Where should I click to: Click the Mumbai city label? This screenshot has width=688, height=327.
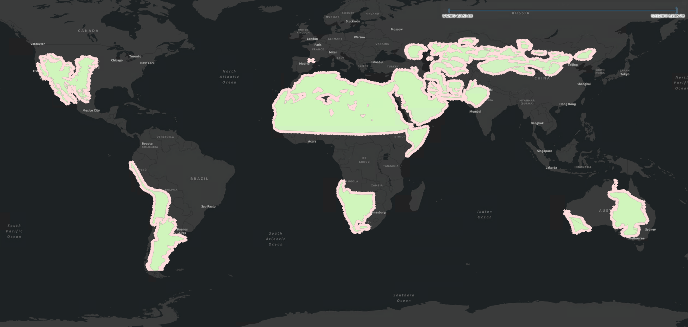click(475, 111)
